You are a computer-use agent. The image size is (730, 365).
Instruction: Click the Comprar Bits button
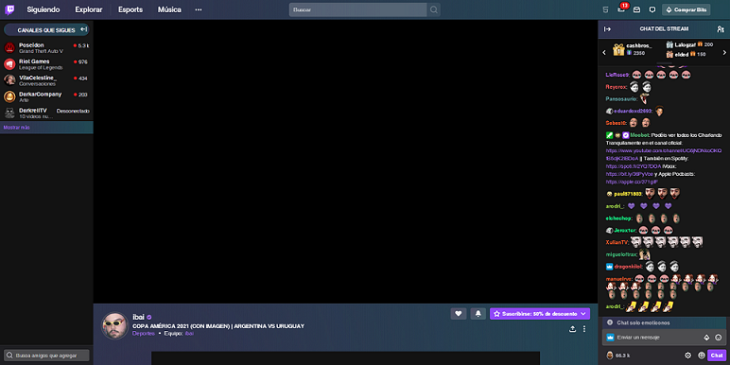tap(687, 9)
